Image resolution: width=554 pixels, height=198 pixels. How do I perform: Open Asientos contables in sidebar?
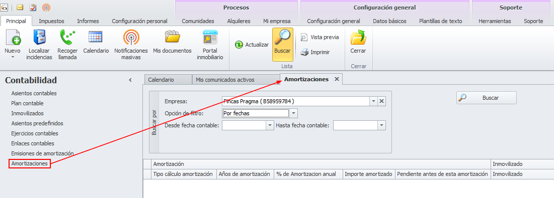(x=34, y=93)
